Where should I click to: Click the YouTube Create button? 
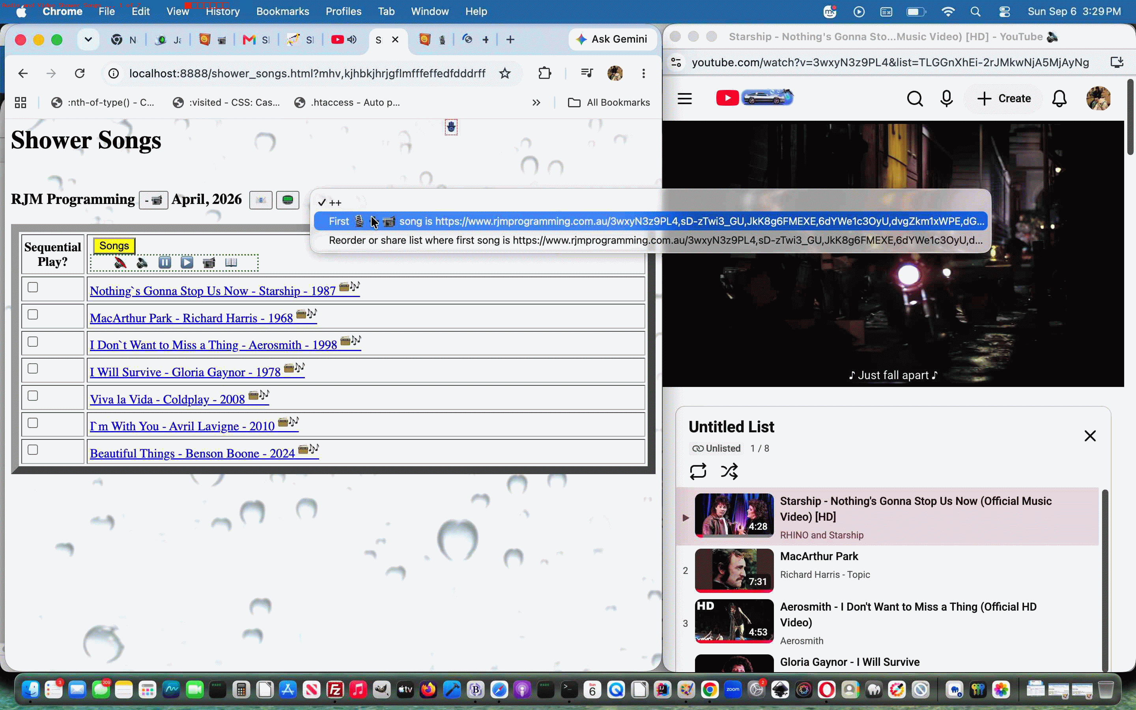(x=1003, y=99)
